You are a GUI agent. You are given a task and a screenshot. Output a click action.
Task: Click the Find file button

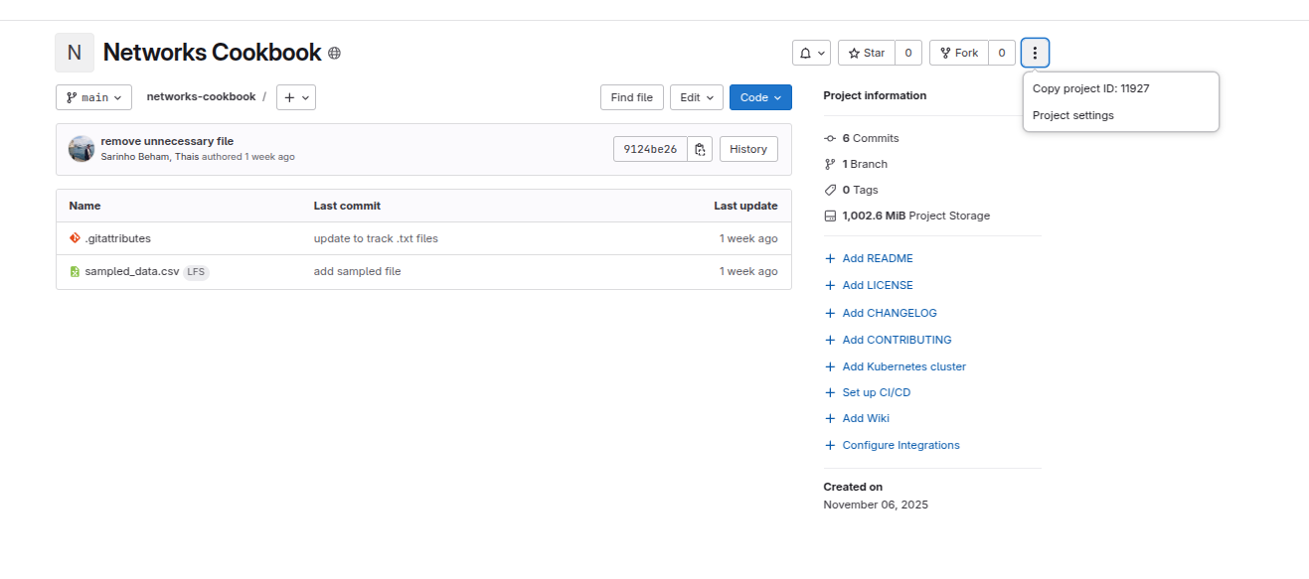[x=632, y=97]
